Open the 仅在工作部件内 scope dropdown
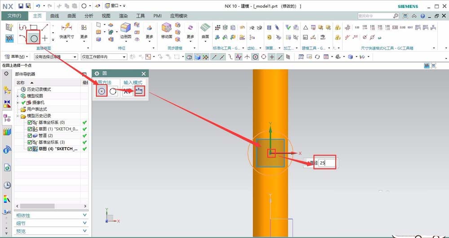The width and height of the screenshot is (449, 238). (x=104, y=57)
